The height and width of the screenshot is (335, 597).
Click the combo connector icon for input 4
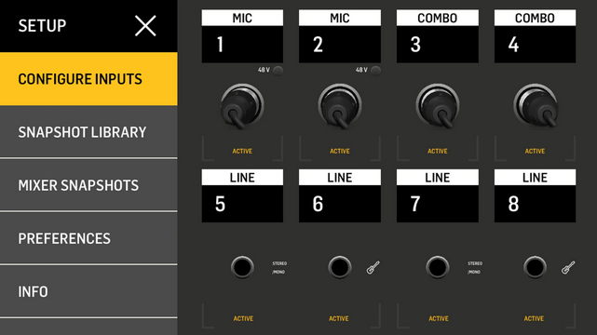point(535,106)
